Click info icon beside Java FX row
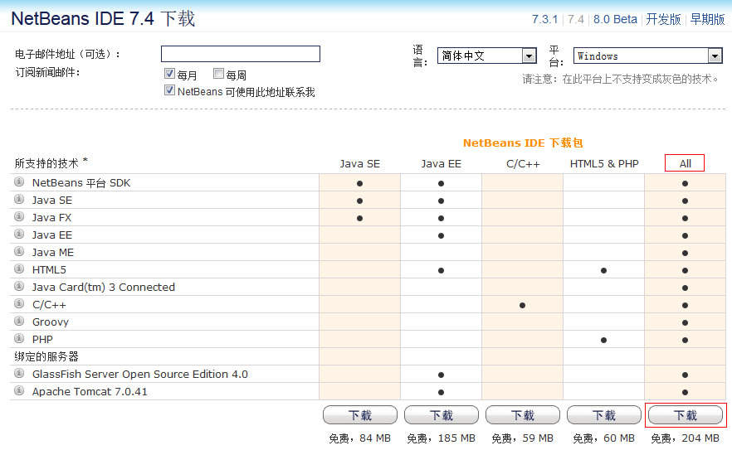 click(x=19, y=216)
